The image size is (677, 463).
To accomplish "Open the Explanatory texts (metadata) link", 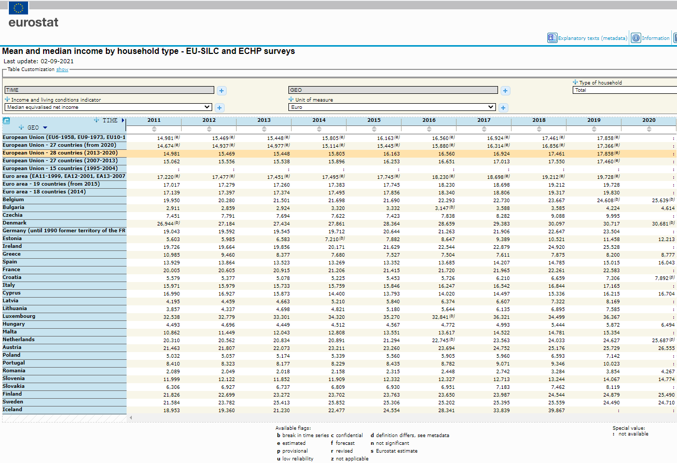I will [592, 38].
